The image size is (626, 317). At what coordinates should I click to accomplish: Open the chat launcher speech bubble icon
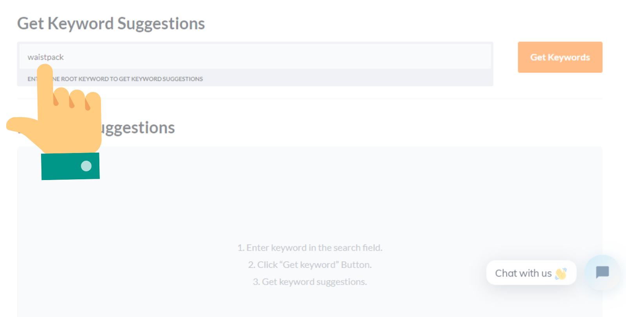(x=602, y=272)
